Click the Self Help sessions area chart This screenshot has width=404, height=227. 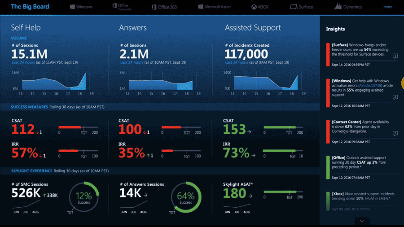coord(54,81)
